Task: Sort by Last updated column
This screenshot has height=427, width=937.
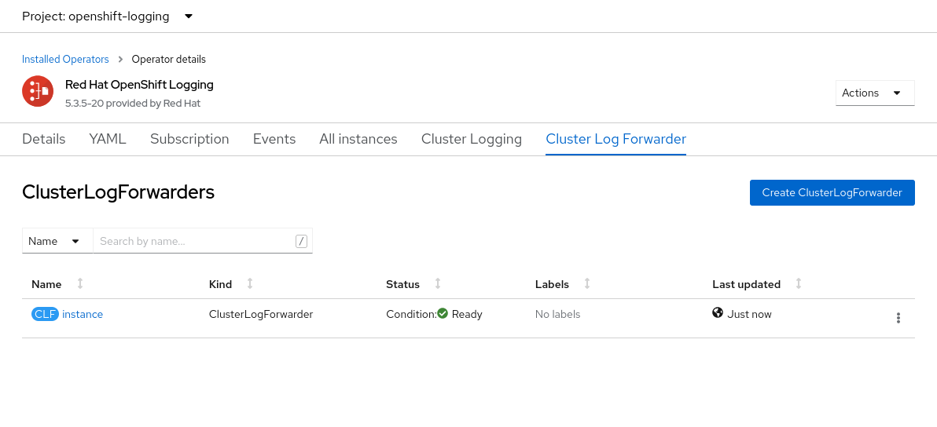Action: 799,284
